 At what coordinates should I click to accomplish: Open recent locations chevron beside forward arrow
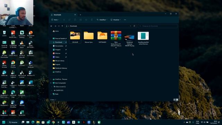[59, 26]
